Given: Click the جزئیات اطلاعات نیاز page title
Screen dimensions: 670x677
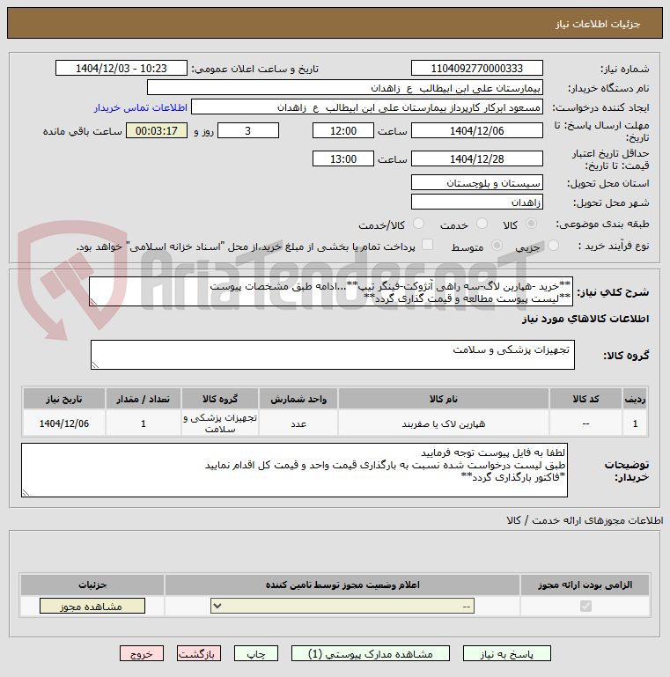Looking at the screenshot, I should tap(598, 24).
